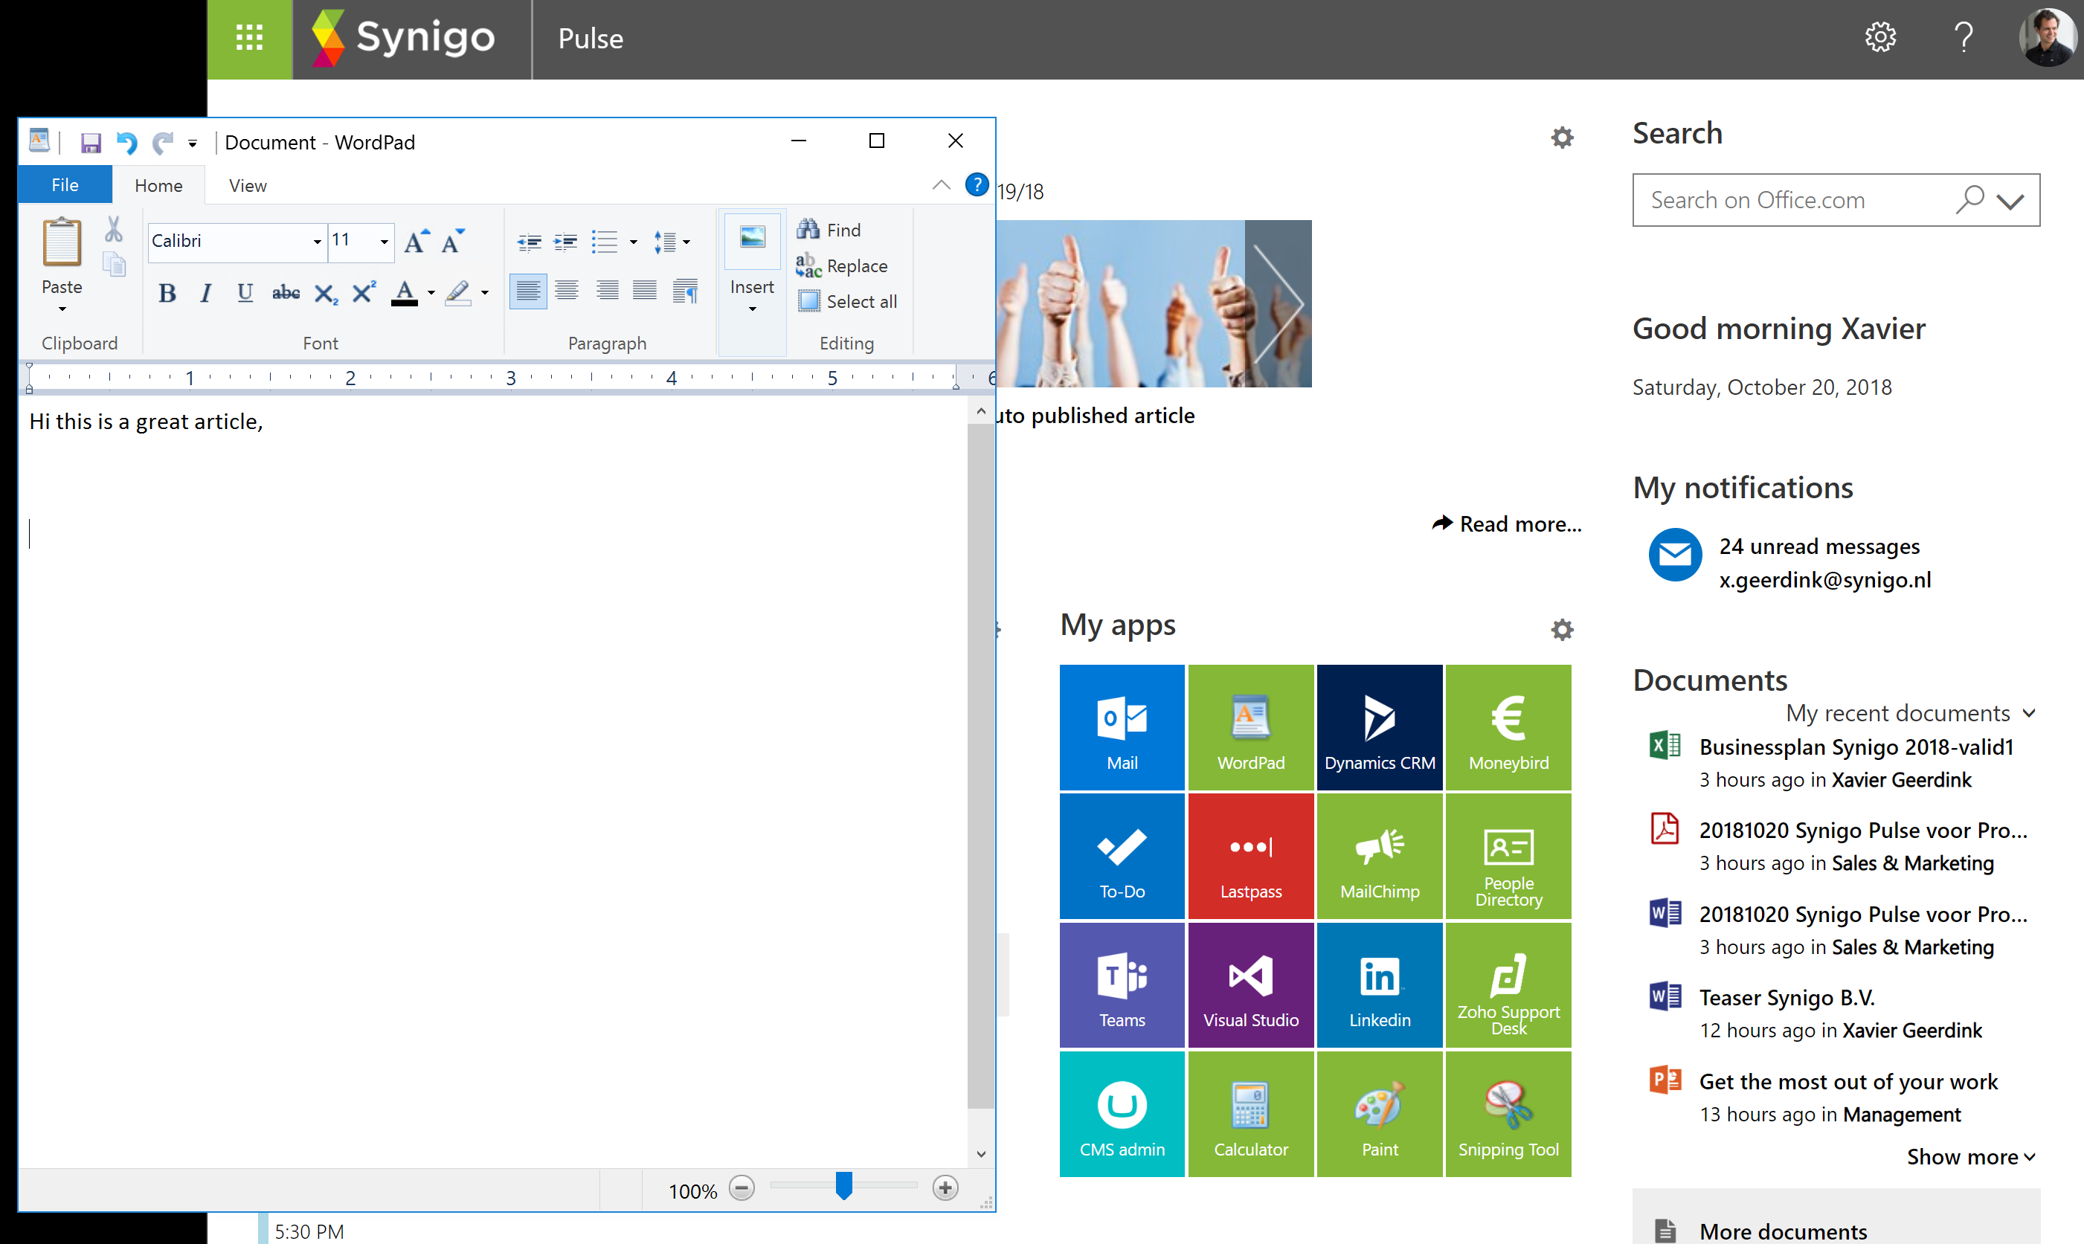The width and height of the screenshot is (2084, 1244).
Task: Open Pulse settings gear in top bar
Action: point(1880,37)
